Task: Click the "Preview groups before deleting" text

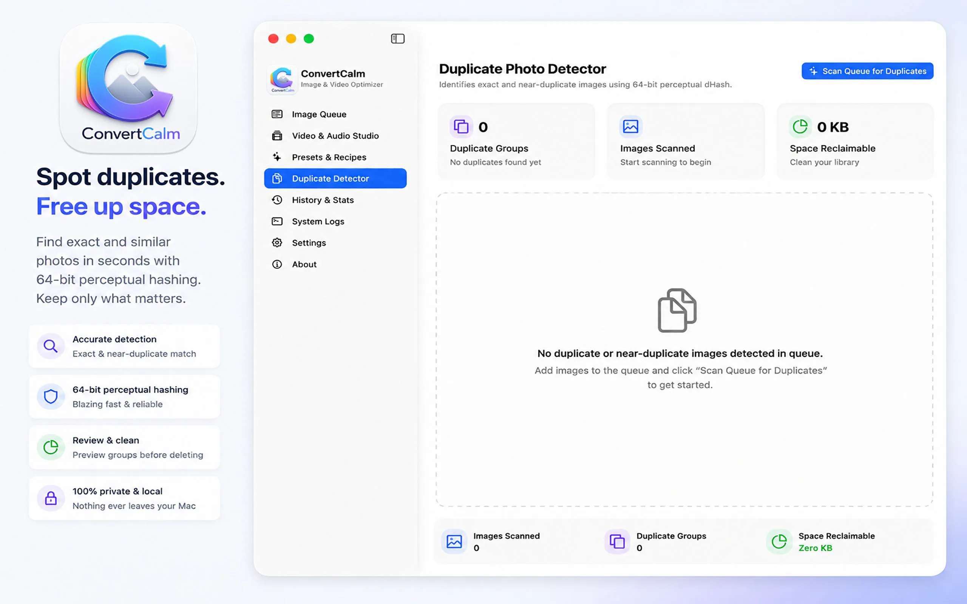Action: click(x=138, y=455)
